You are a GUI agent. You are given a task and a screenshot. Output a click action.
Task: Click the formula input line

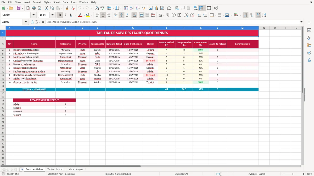click(x=172, y=22)
